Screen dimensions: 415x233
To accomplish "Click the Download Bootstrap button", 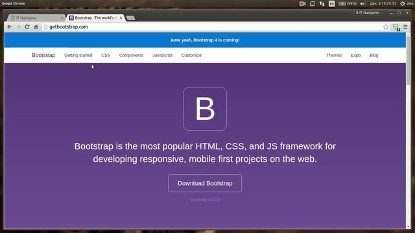I will 205,183.
